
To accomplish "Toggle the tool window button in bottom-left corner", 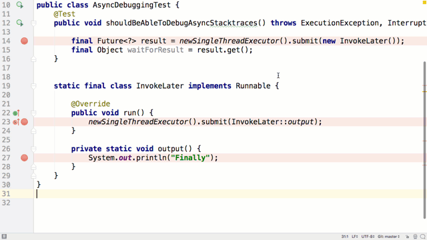I will [4, 237].
